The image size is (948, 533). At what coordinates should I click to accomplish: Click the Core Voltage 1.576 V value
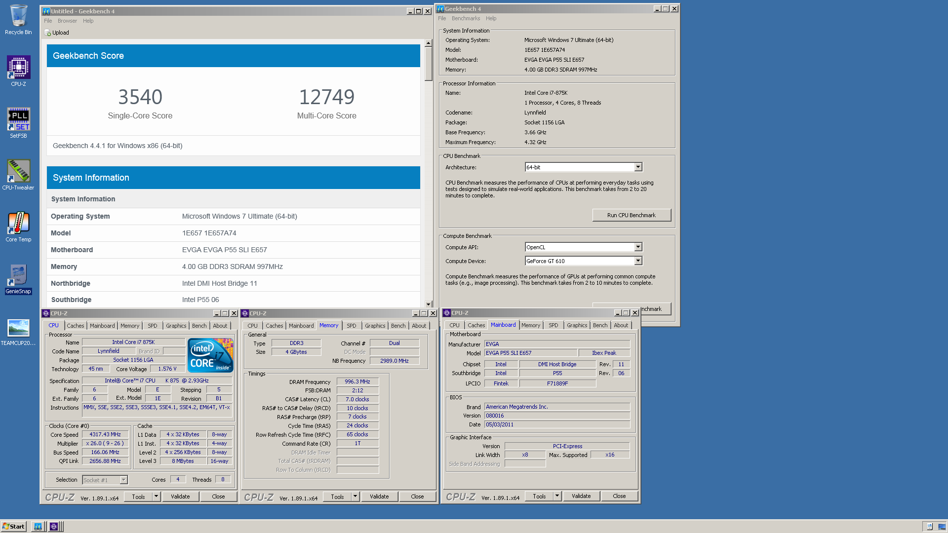[x=167, y=369]
